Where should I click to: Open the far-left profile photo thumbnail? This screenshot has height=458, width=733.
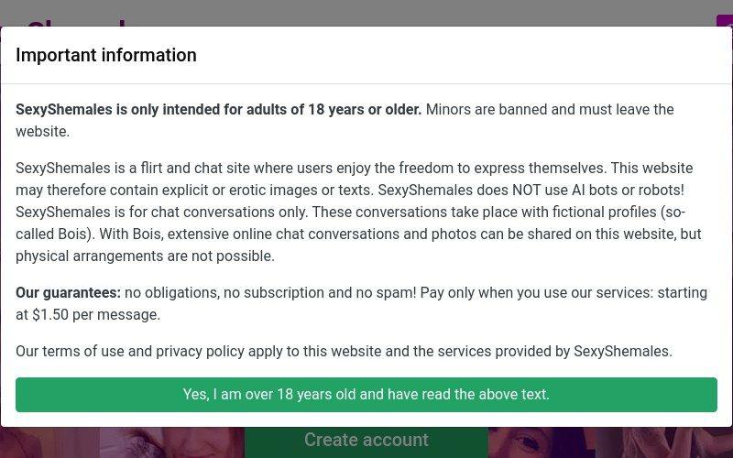click(49, 442)
